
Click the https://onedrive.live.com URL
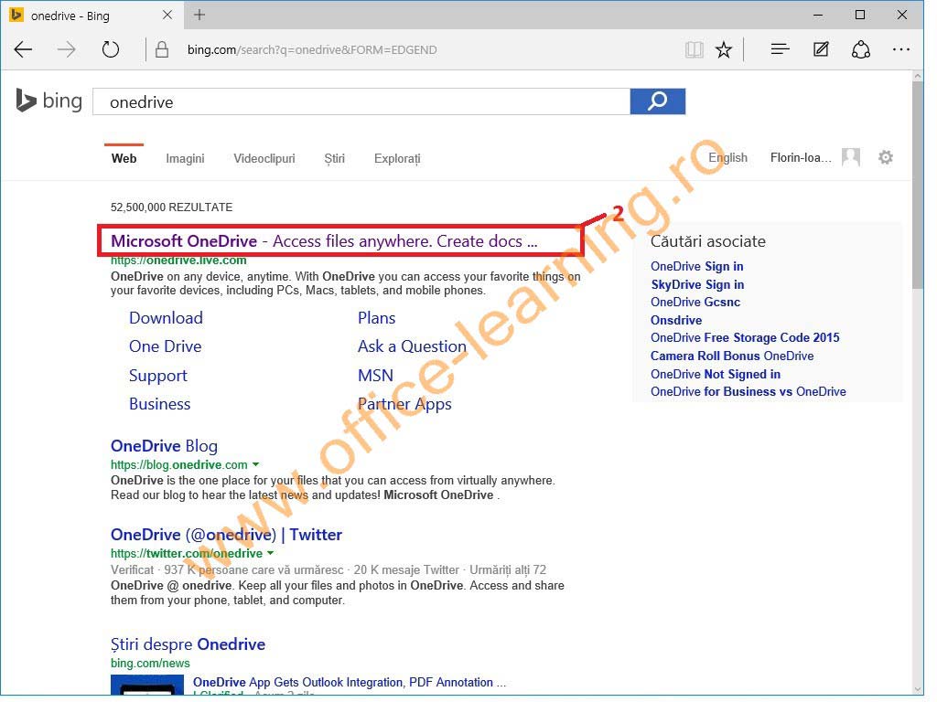[178, 261]
